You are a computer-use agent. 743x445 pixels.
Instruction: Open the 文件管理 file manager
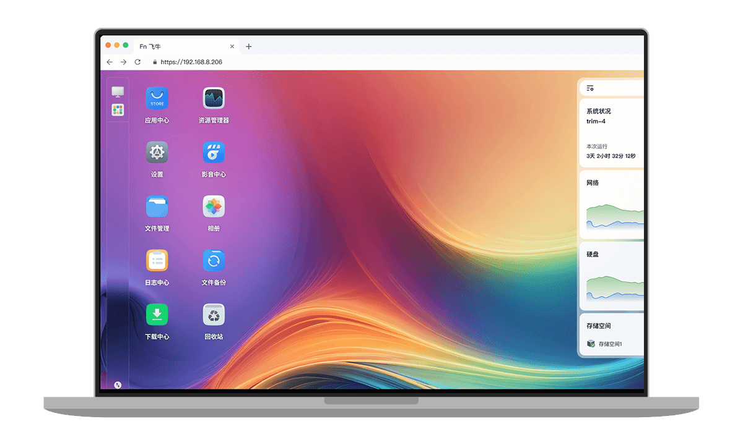pyautogui.click(x=157, y=206)
